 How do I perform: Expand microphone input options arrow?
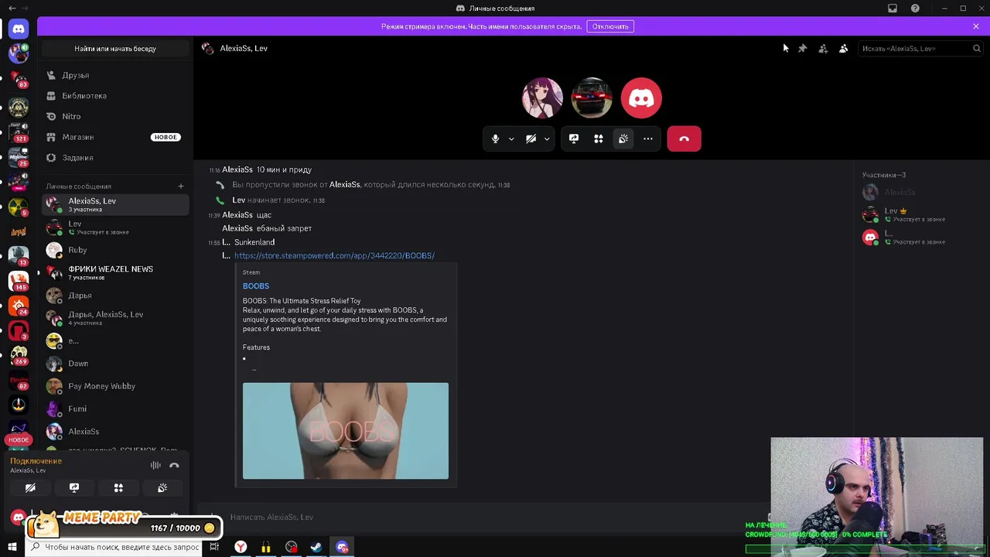click(511, 139)
